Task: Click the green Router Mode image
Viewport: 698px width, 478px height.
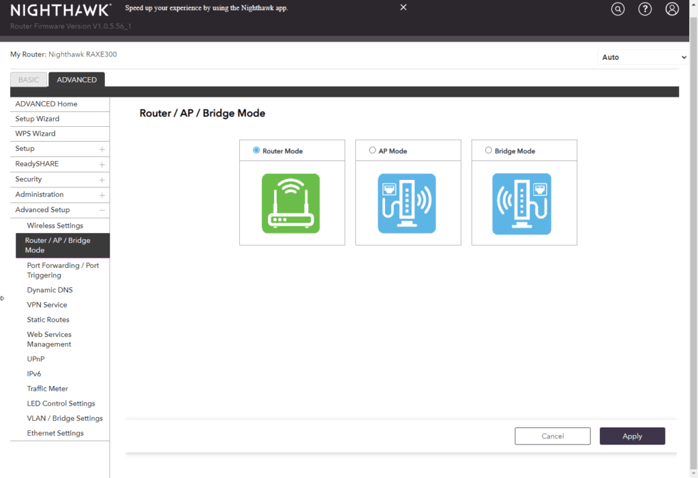Action: [291, 203]
